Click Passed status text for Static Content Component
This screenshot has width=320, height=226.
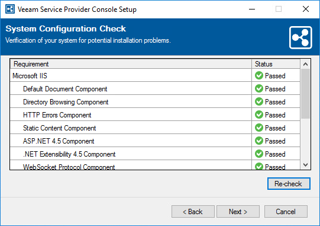click(x=275, y=128)
